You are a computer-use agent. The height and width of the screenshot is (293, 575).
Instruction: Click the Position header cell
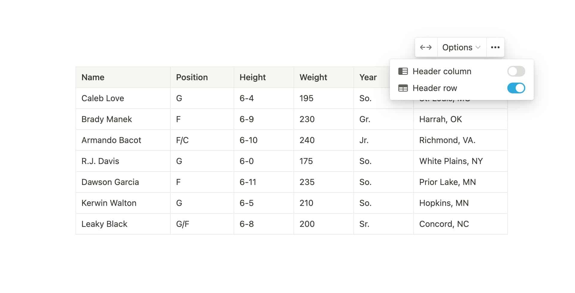coord(202,77)
